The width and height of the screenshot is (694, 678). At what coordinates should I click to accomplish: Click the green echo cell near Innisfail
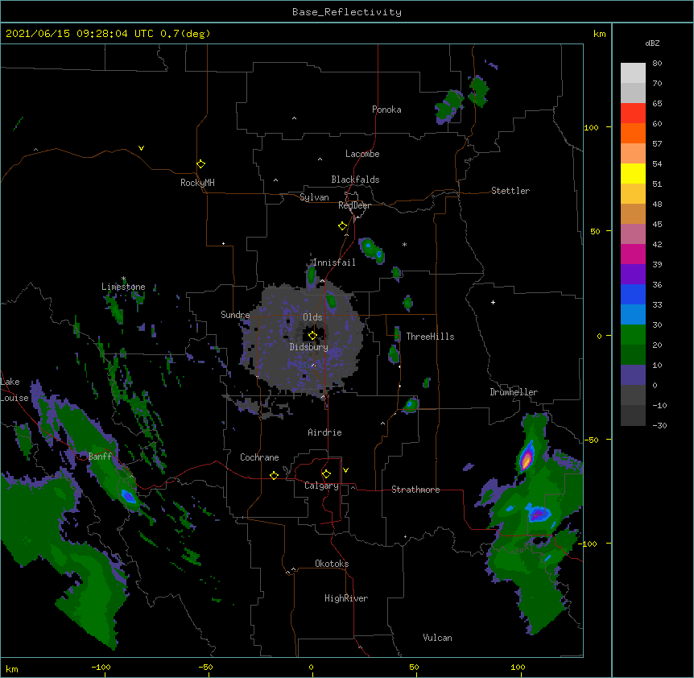[x=312, y=275]
